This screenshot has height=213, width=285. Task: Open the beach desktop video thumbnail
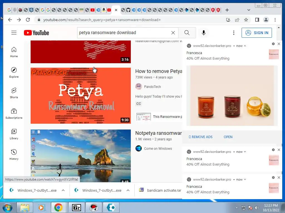[x=80, y=156]
